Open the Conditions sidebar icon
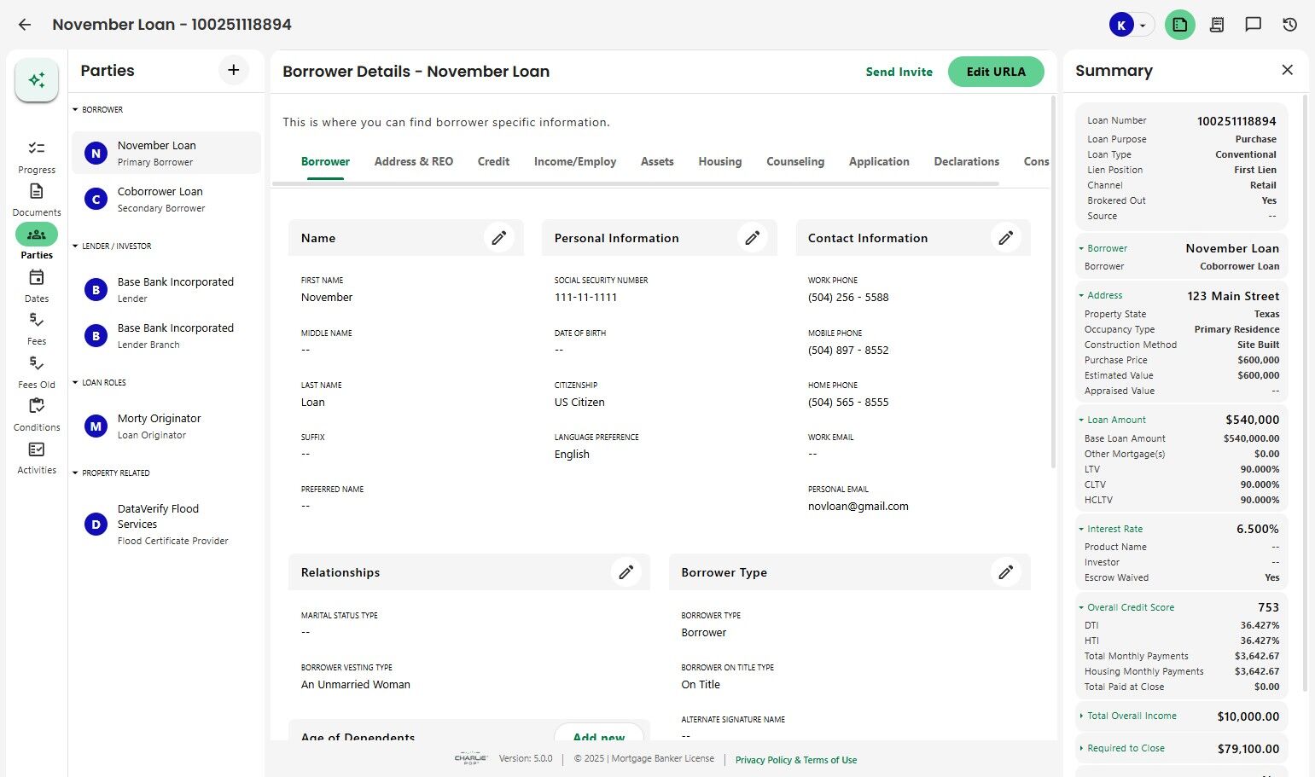Image resolution: width=1315 pixels, height=777 pixels. [37, 414]
